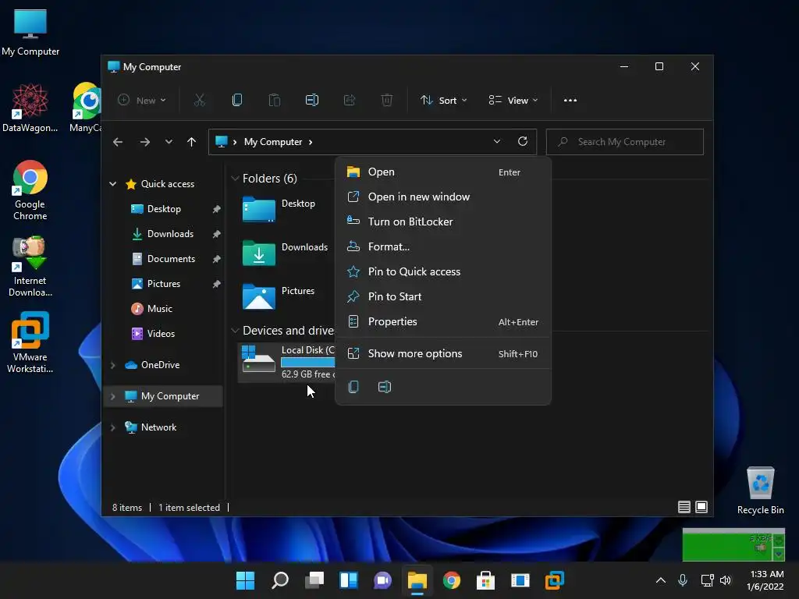This screenshot has height=599, width=799.
Task: Go forward with the right arrow
Action: tap(145, 142)
